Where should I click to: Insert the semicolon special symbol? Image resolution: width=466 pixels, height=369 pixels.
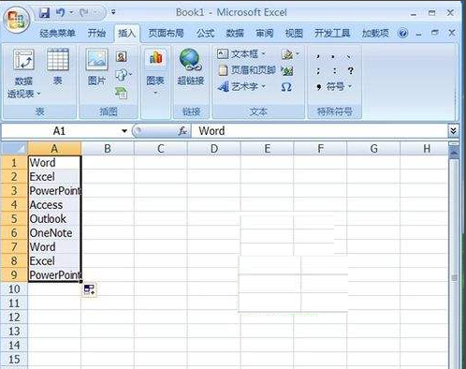(318, 71)
